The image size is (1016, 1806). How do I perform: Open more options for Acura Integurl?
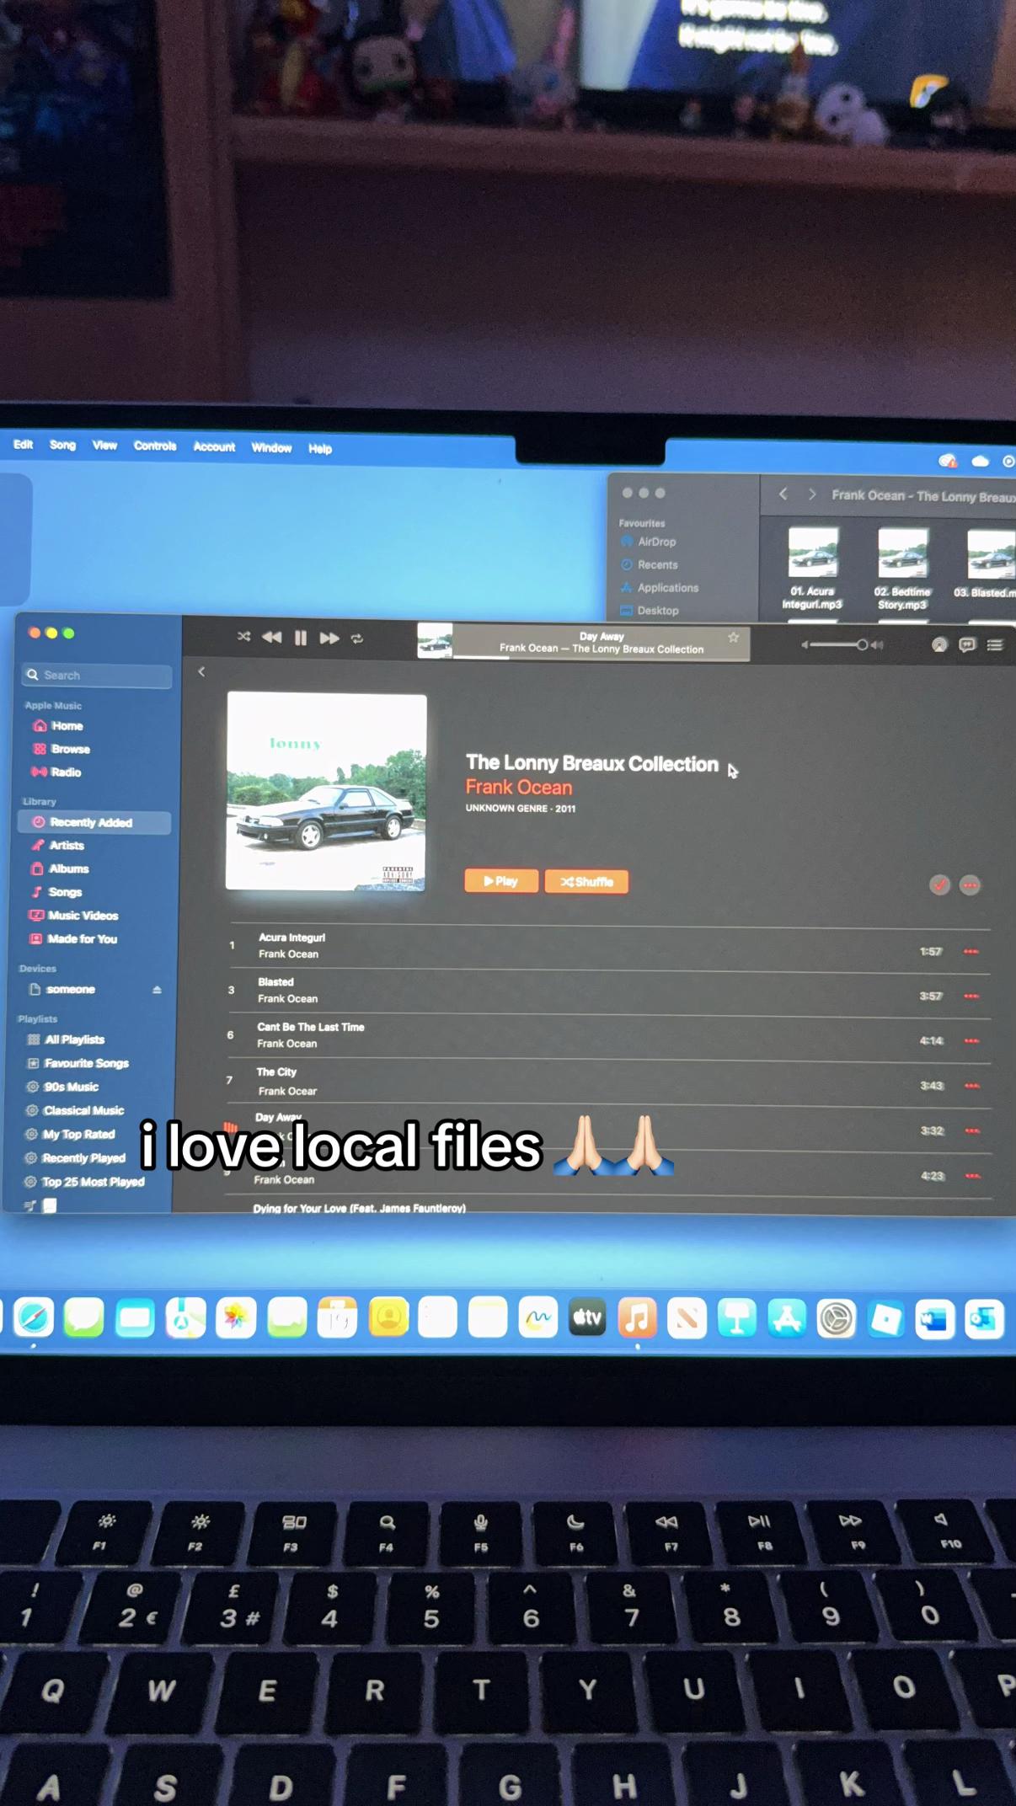pos(971,951)
